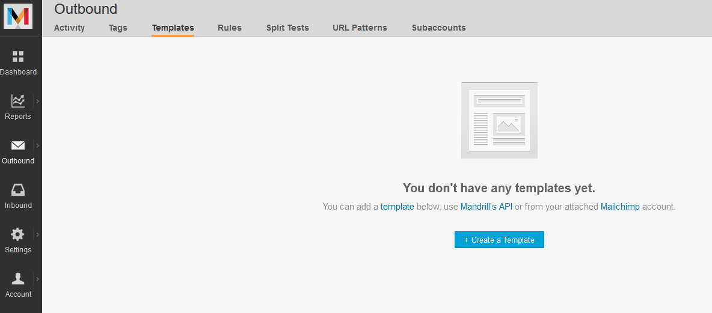Open the Inbound tray icon
Screen dimensions: 712x313
pos(18,190)
